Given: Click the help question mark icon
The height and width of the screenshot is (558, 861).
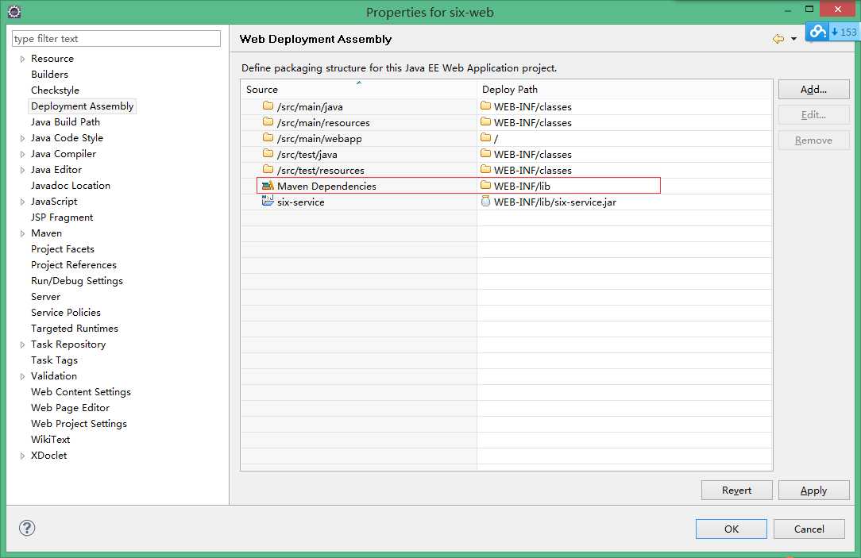Looking at the screenshot, I should (27, 528).
